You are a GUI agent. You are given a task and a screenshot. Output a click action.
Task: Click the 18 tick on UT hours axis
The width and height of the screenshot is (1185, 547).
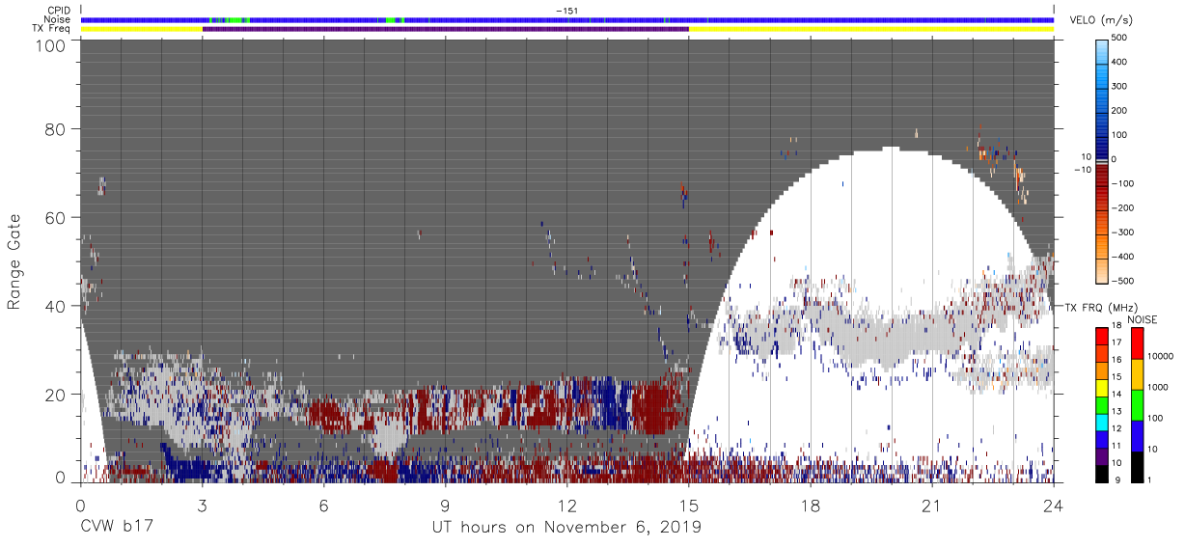[810, 506]
